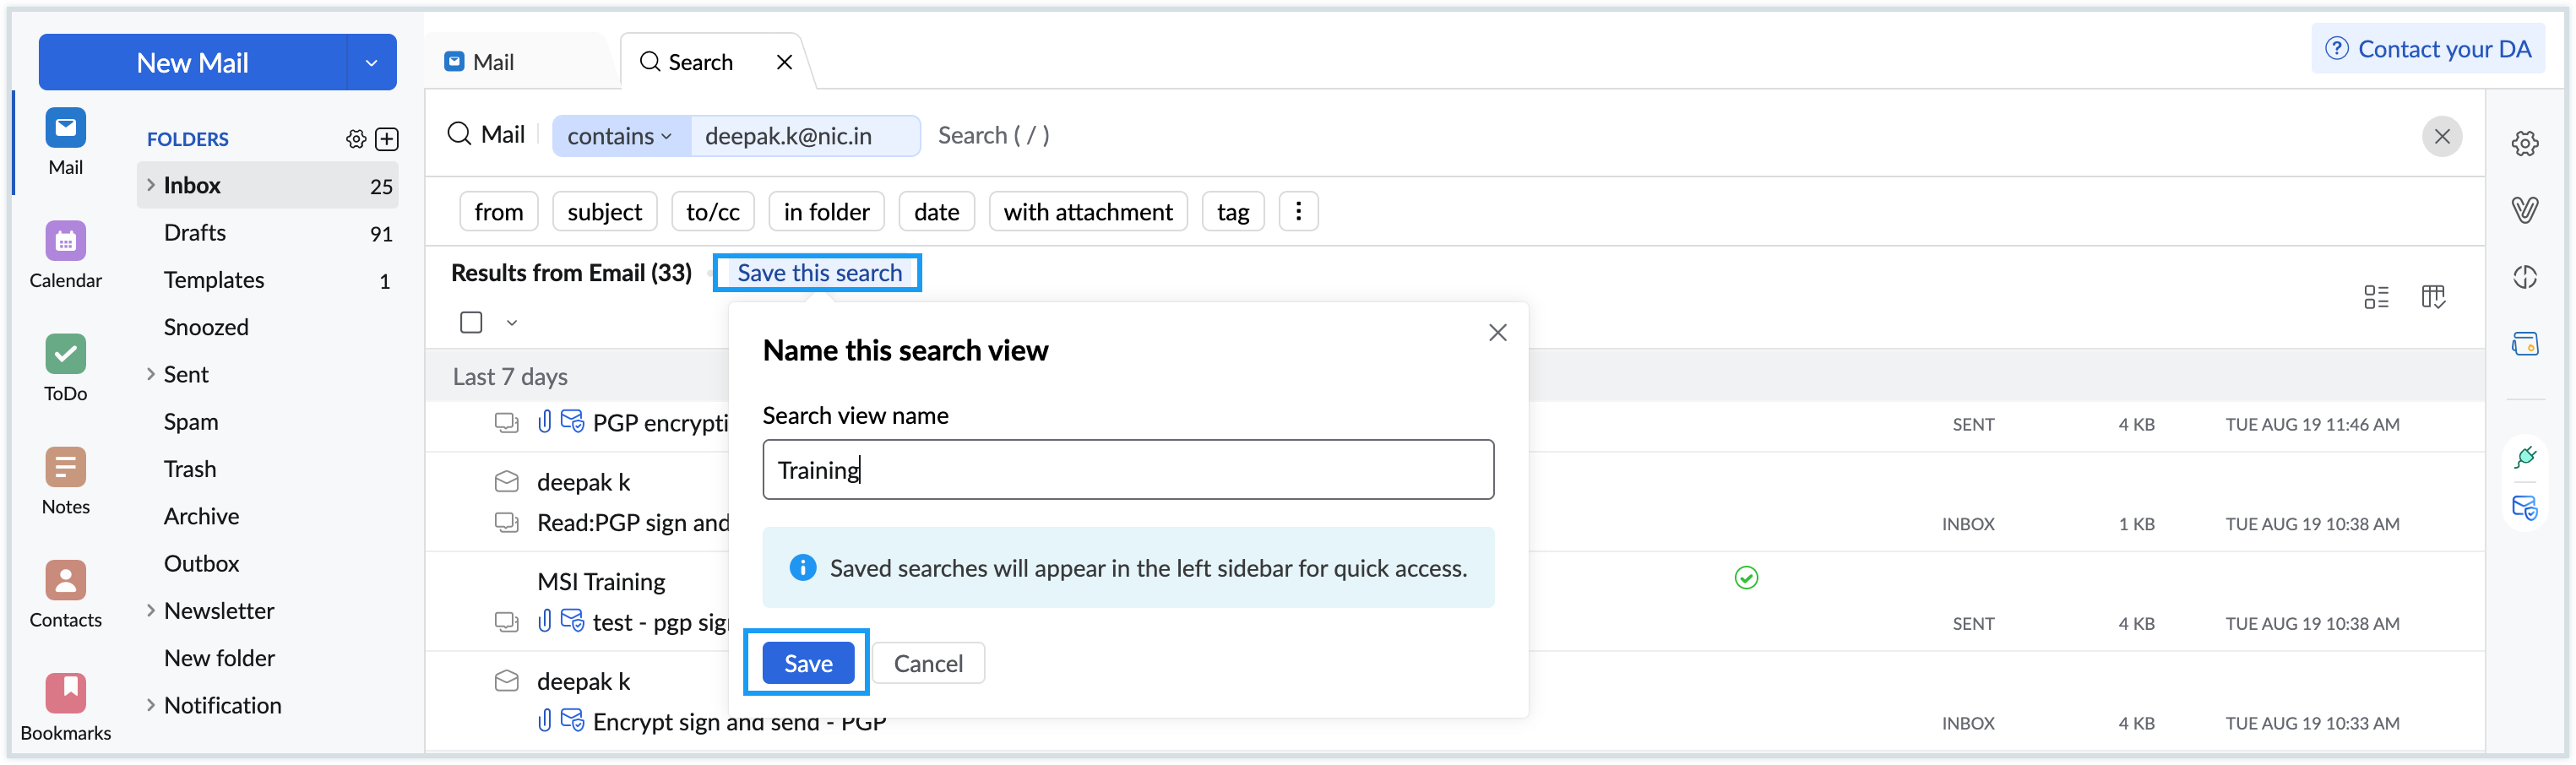The height and width of the screenshot is (765, 2576).
Task: Click inside the Search view name field
Action: click(1128, 469)
